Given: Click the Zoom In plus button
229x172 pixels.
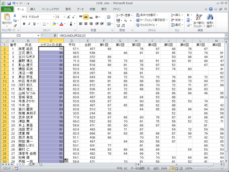Looking at the screenshot, I should (222, 168).
